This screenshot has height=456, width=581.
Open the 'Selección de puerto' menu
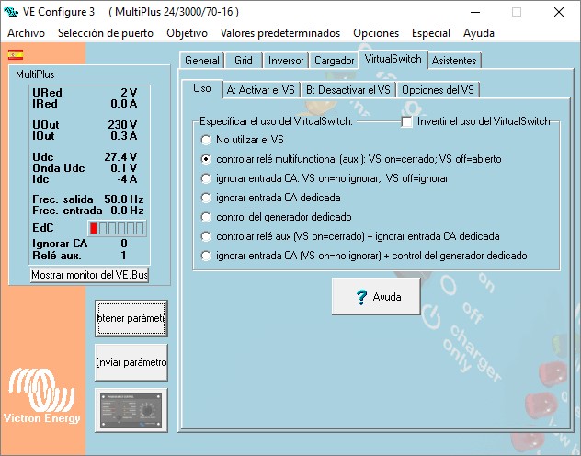(x=106, y=33)
